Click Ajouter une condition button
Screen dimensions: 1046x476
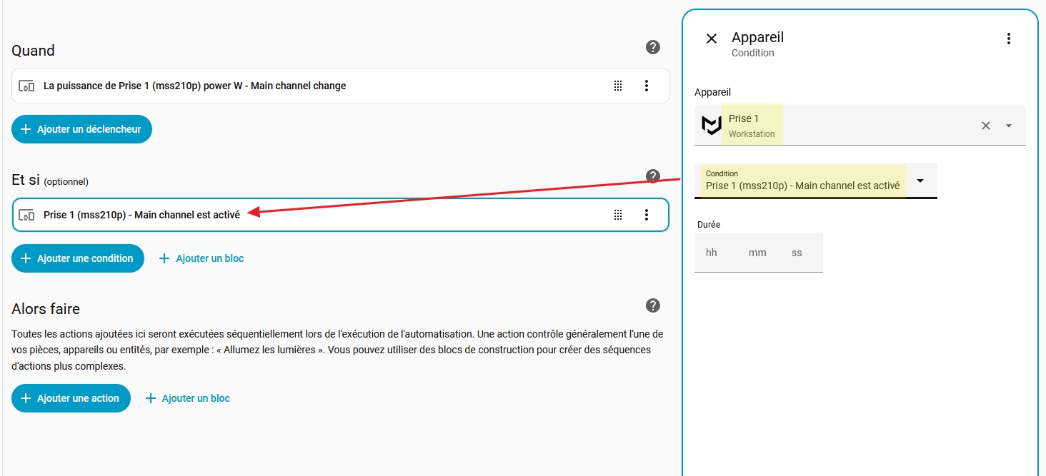(x=77, y=258)
